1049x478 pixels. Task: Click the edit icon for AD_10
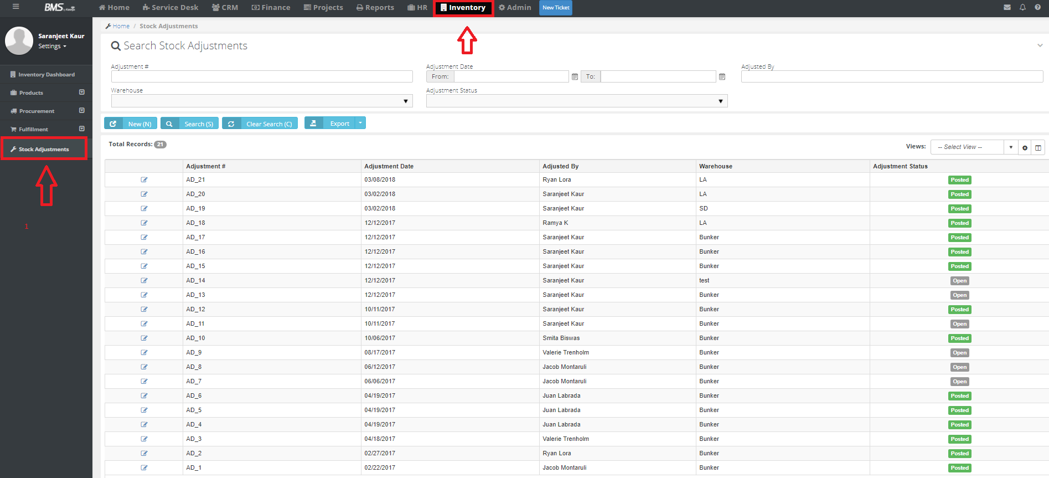click(x=144, y=338)
